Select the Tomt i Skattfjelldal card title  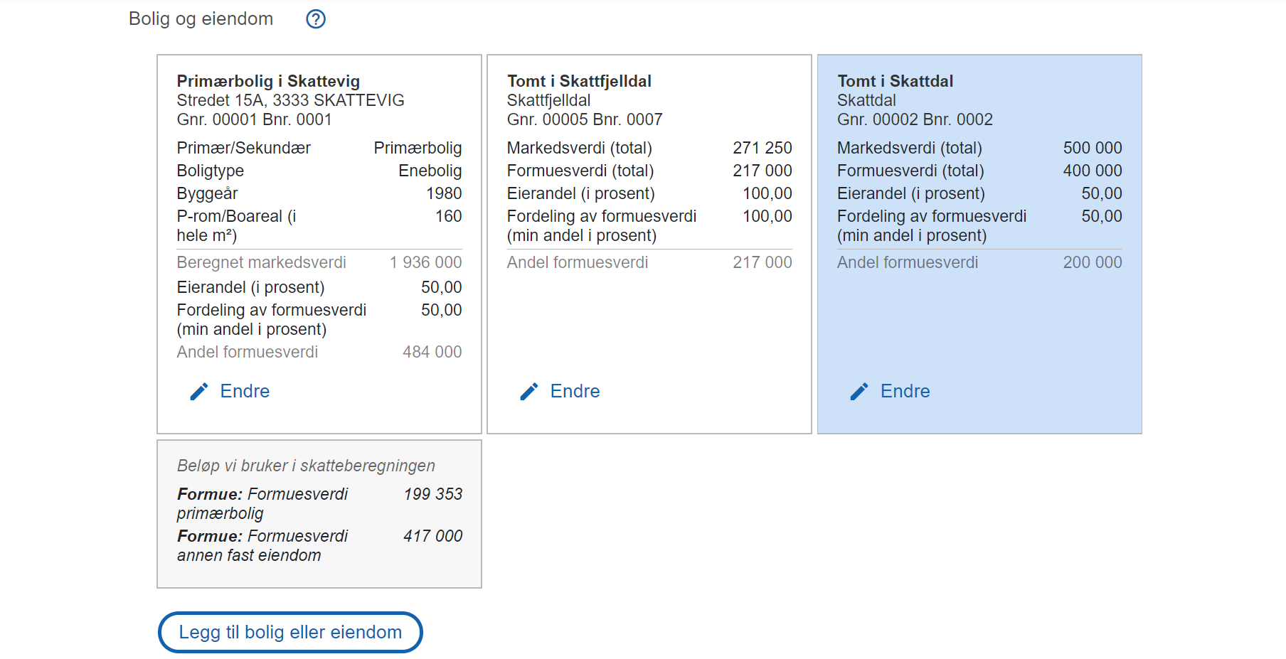pyautogui.click(x=579, y=81)
